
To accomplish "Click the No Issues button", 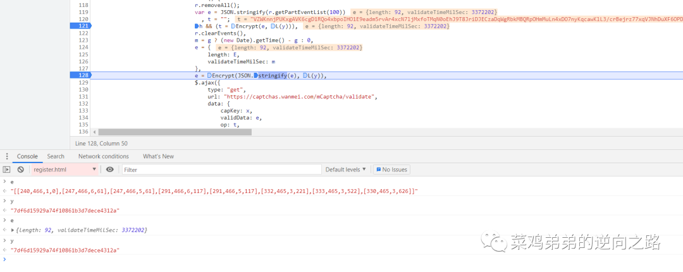I will click(391, 170).
